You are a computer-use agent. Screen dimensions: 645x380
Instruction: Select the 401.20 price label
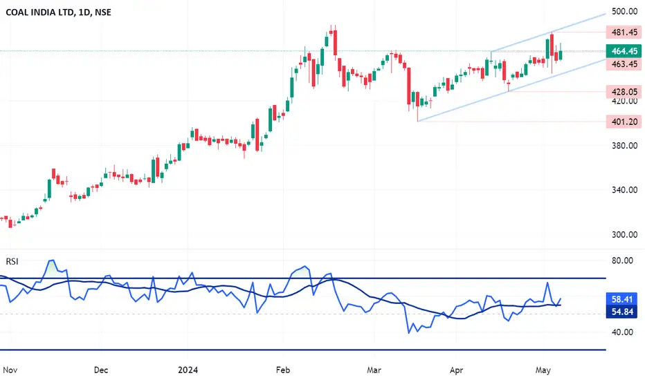coord(624,122)
